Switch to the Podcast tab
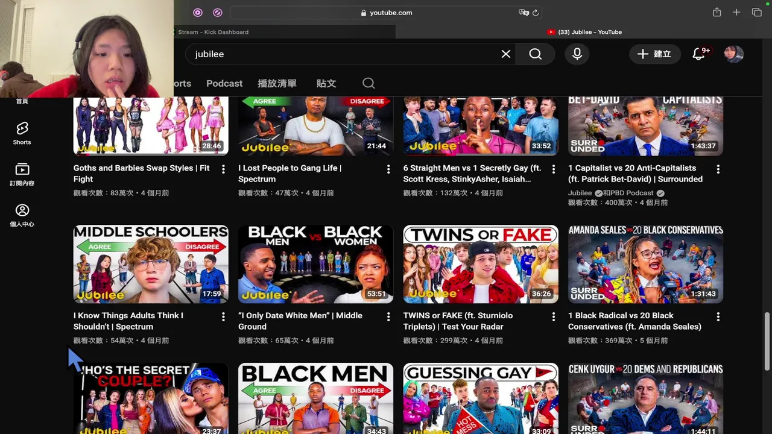Screen dimensions: 772x434 [x=224, y=83]
